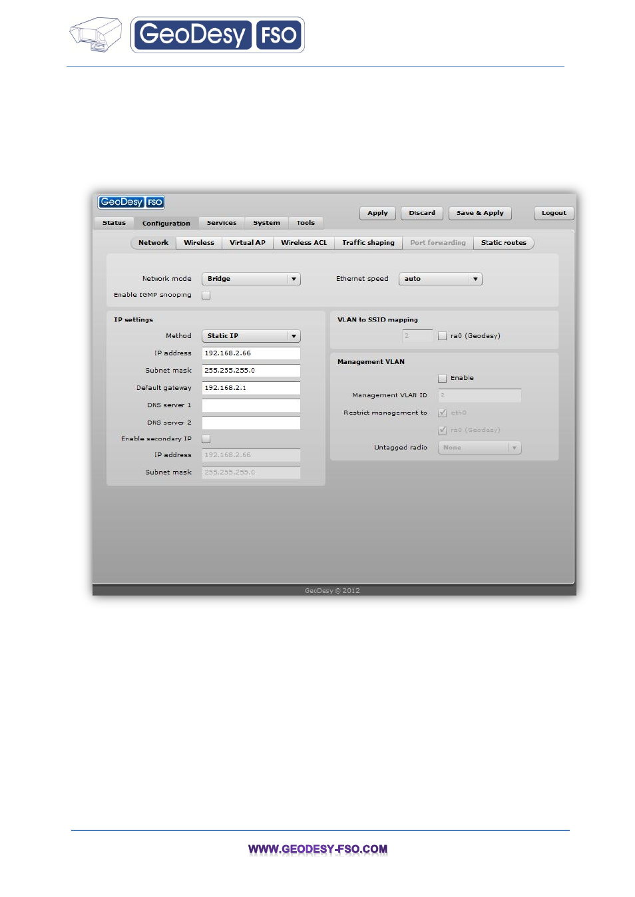Open the Traffic shaping sub-tab

point(368,243)
